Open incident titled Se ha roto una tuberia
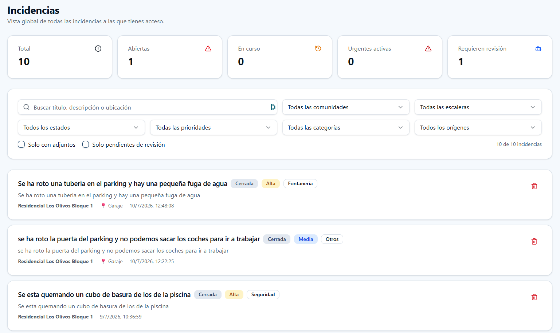This screenshot has height=333, width=560. (x=122, y=184)
